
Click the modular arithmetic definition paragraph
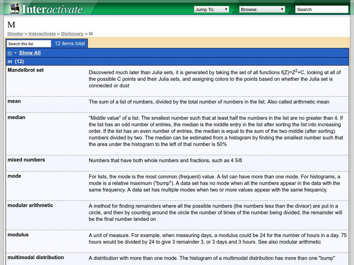pos(215,212)
